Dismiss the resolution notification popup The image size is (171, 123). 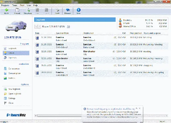pos(140,108)
